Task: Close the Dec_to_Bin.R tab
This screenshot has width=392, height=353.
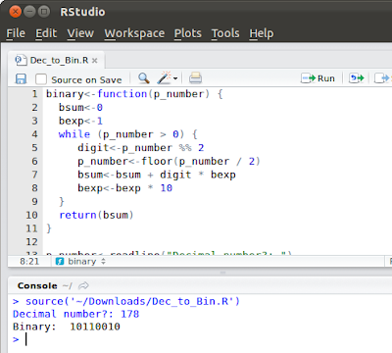Action: (94, 61)
